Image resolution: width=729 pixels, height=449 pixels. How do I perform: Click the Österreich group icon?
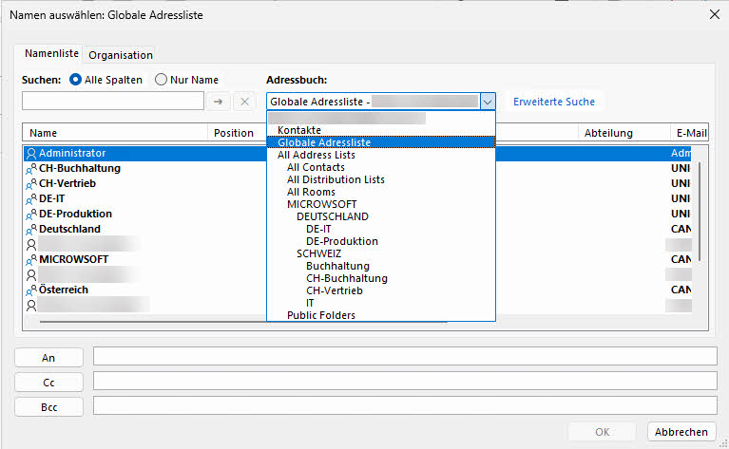click(x=31, y=290)
